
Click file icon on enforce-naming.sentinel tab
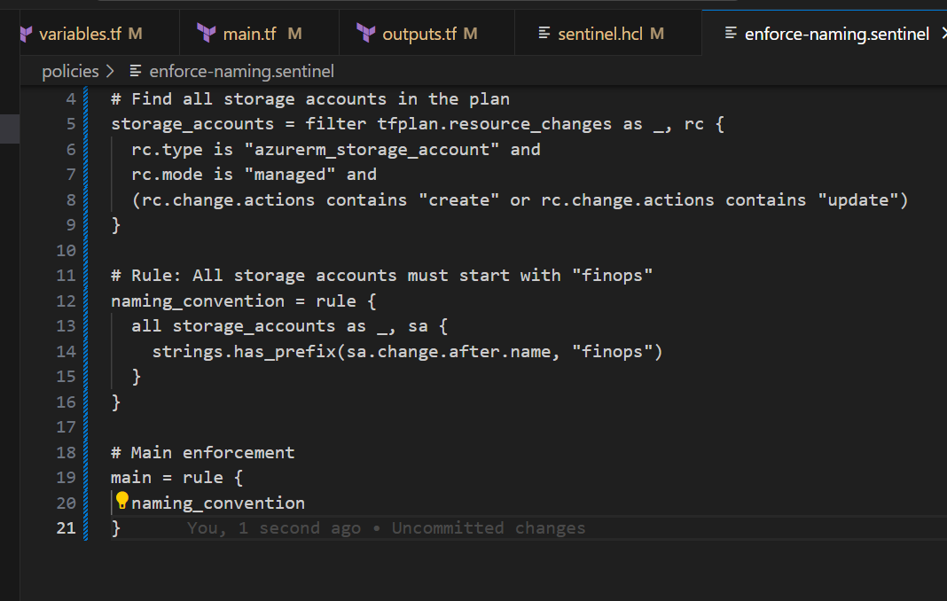pyautogui.click(x=731, y=34)
